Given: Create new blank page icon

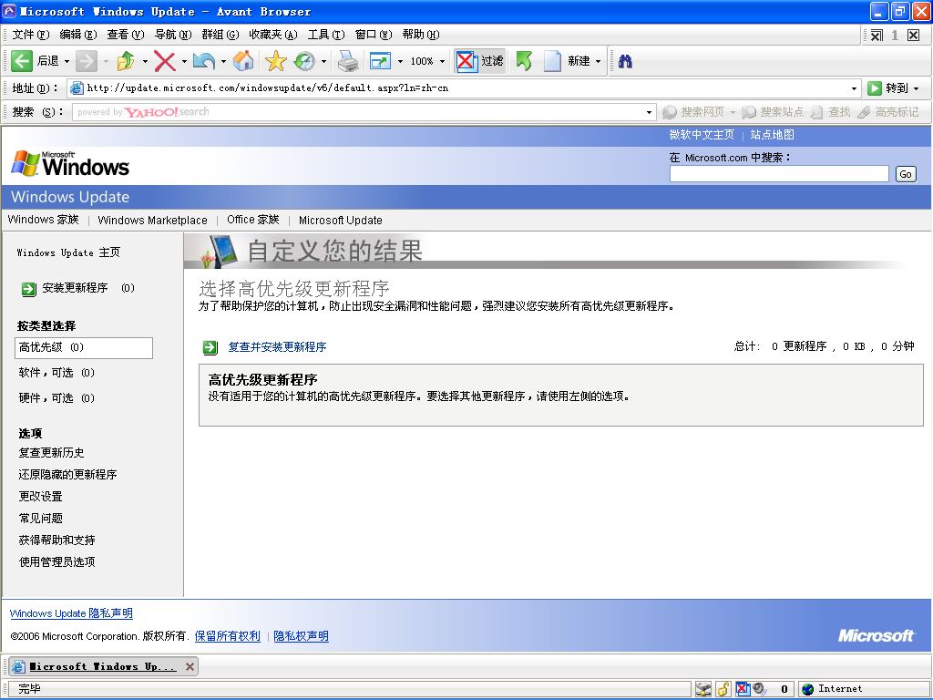Looking at the screenshot, I should tap(552, 61).
